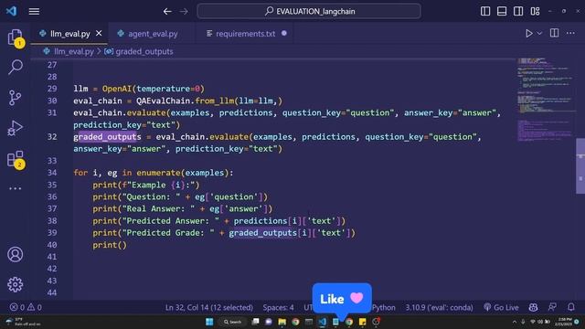Screen dimensions: 585x329
Task: Open errors and warnings problems indicator
Action: pos(26,307)
